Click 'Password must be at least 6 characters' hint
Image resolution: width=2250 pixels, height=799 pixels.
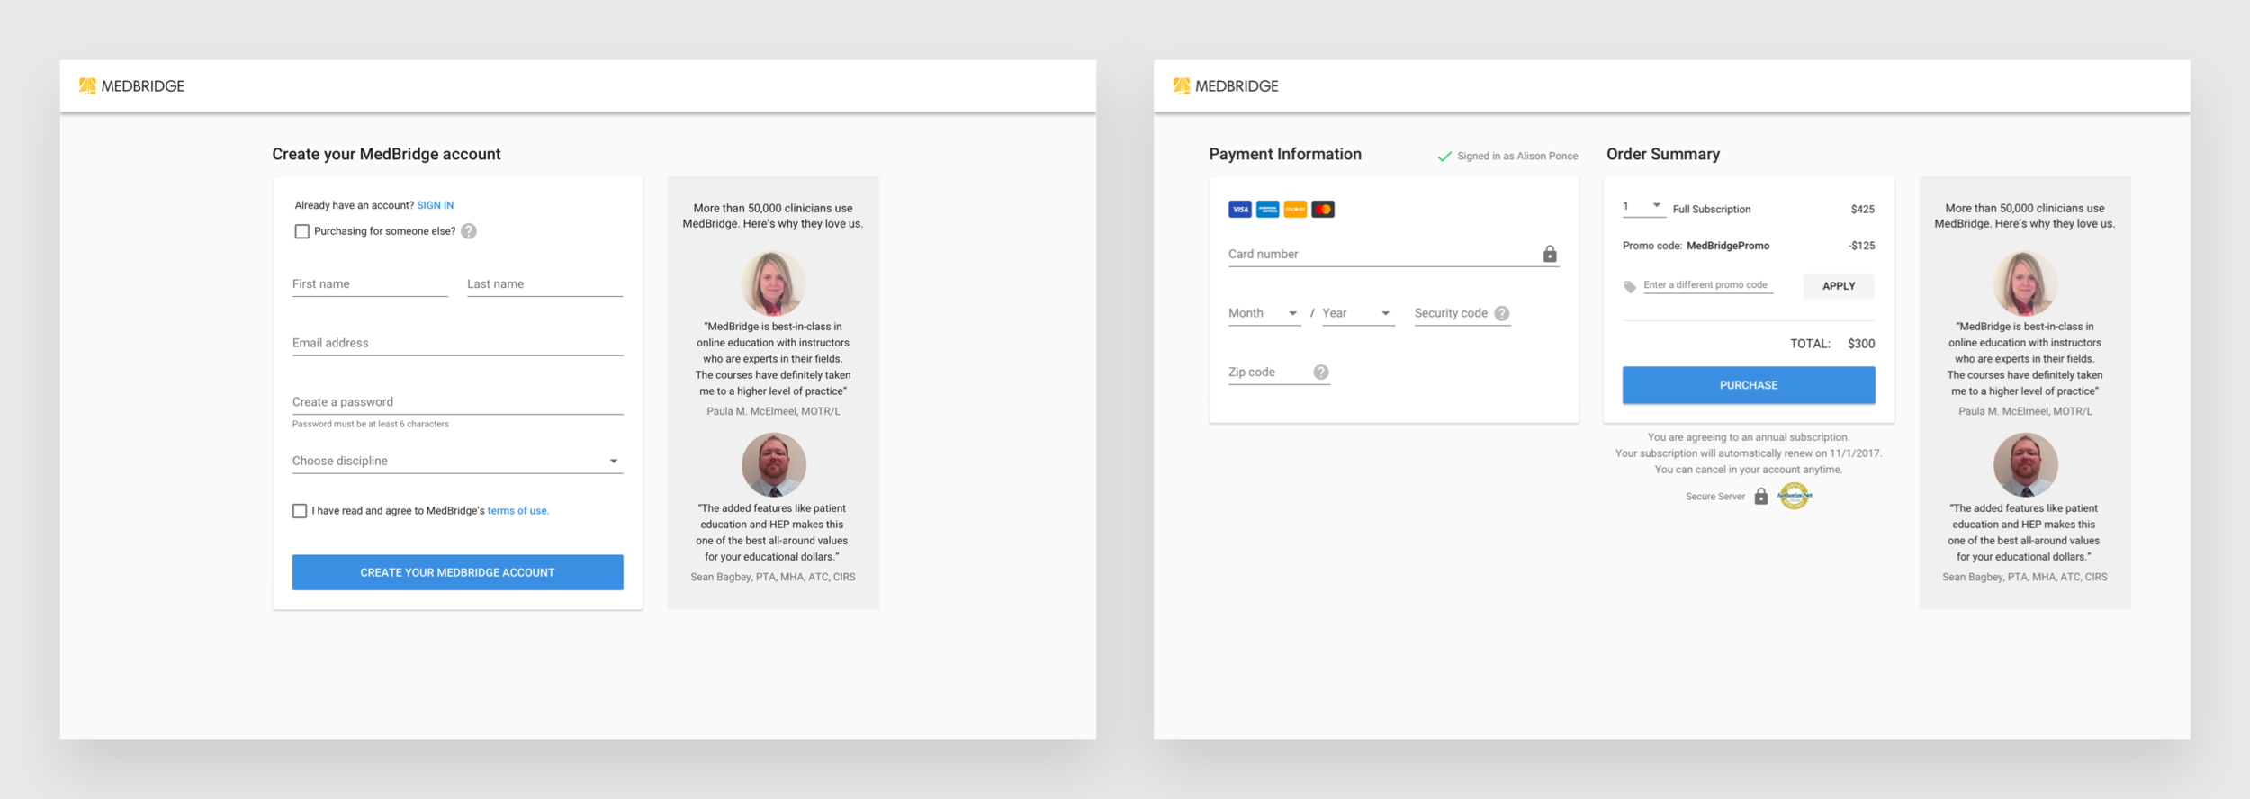tap(371, 425)
